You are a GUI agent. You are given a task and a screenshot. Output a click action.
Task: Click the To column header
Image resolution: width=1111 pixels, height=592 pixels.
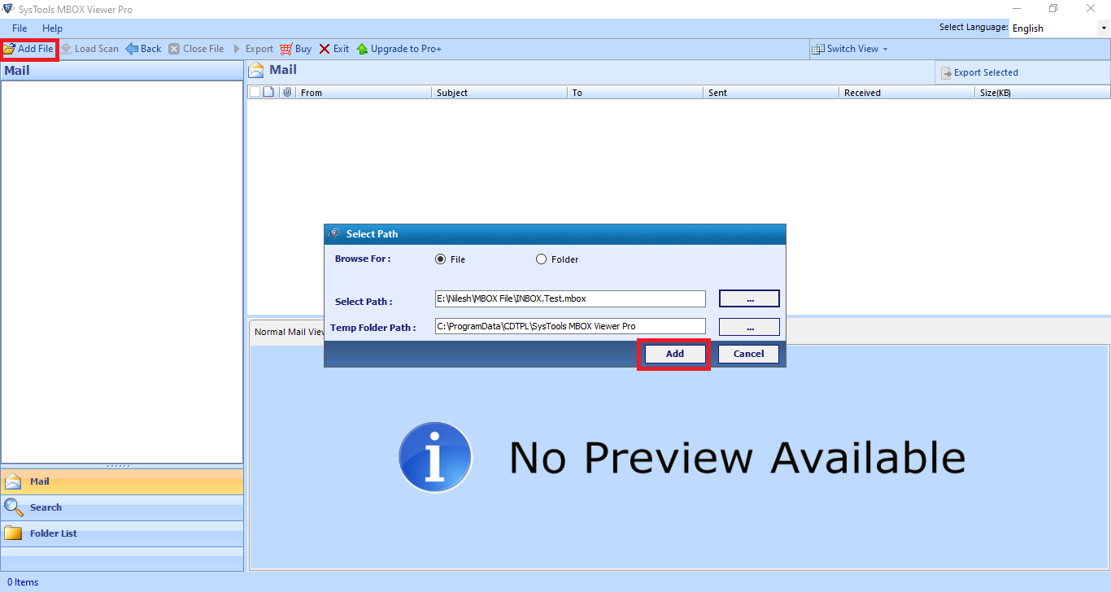(635, 93)
